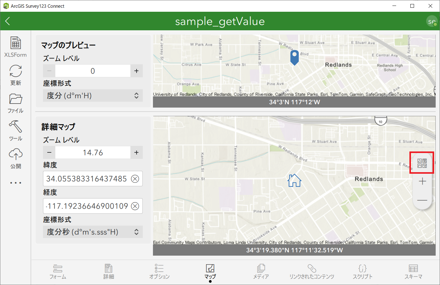Open preview 座標形式 dropdown 度分
Screen dimensions: 440x285
(93, 96)
